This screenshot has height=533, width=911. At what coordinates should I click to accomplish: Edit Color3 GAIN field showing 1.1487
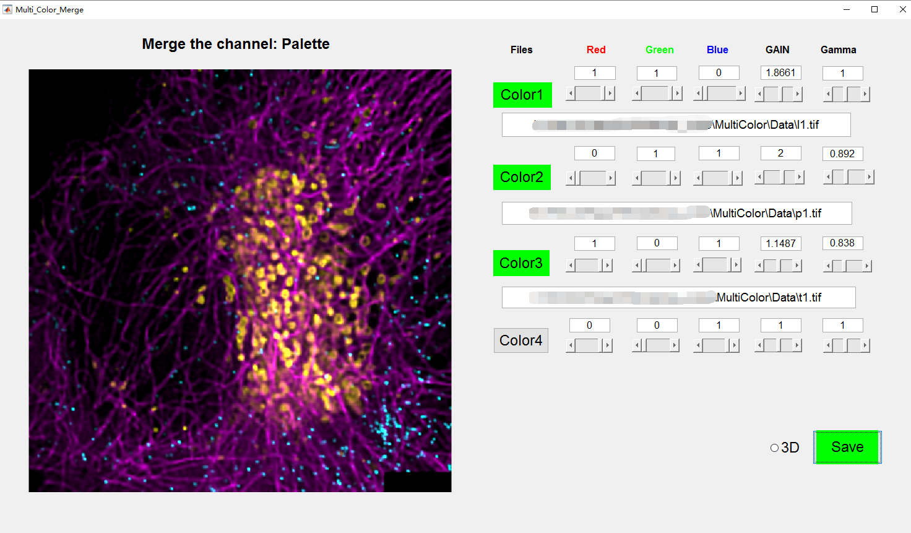click(780, 243)
